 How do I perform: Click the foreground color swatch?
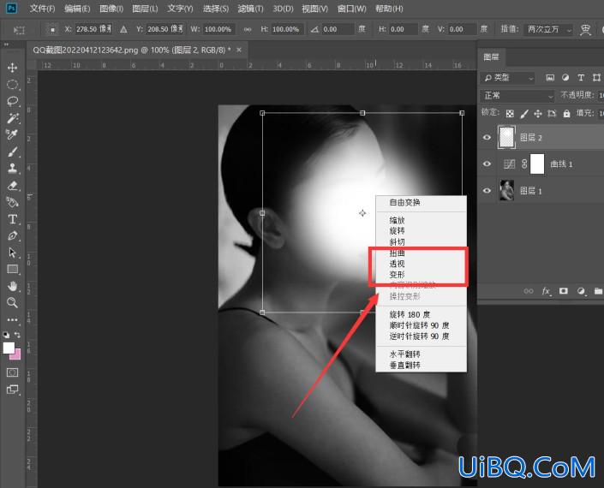[x=9, y=348]
